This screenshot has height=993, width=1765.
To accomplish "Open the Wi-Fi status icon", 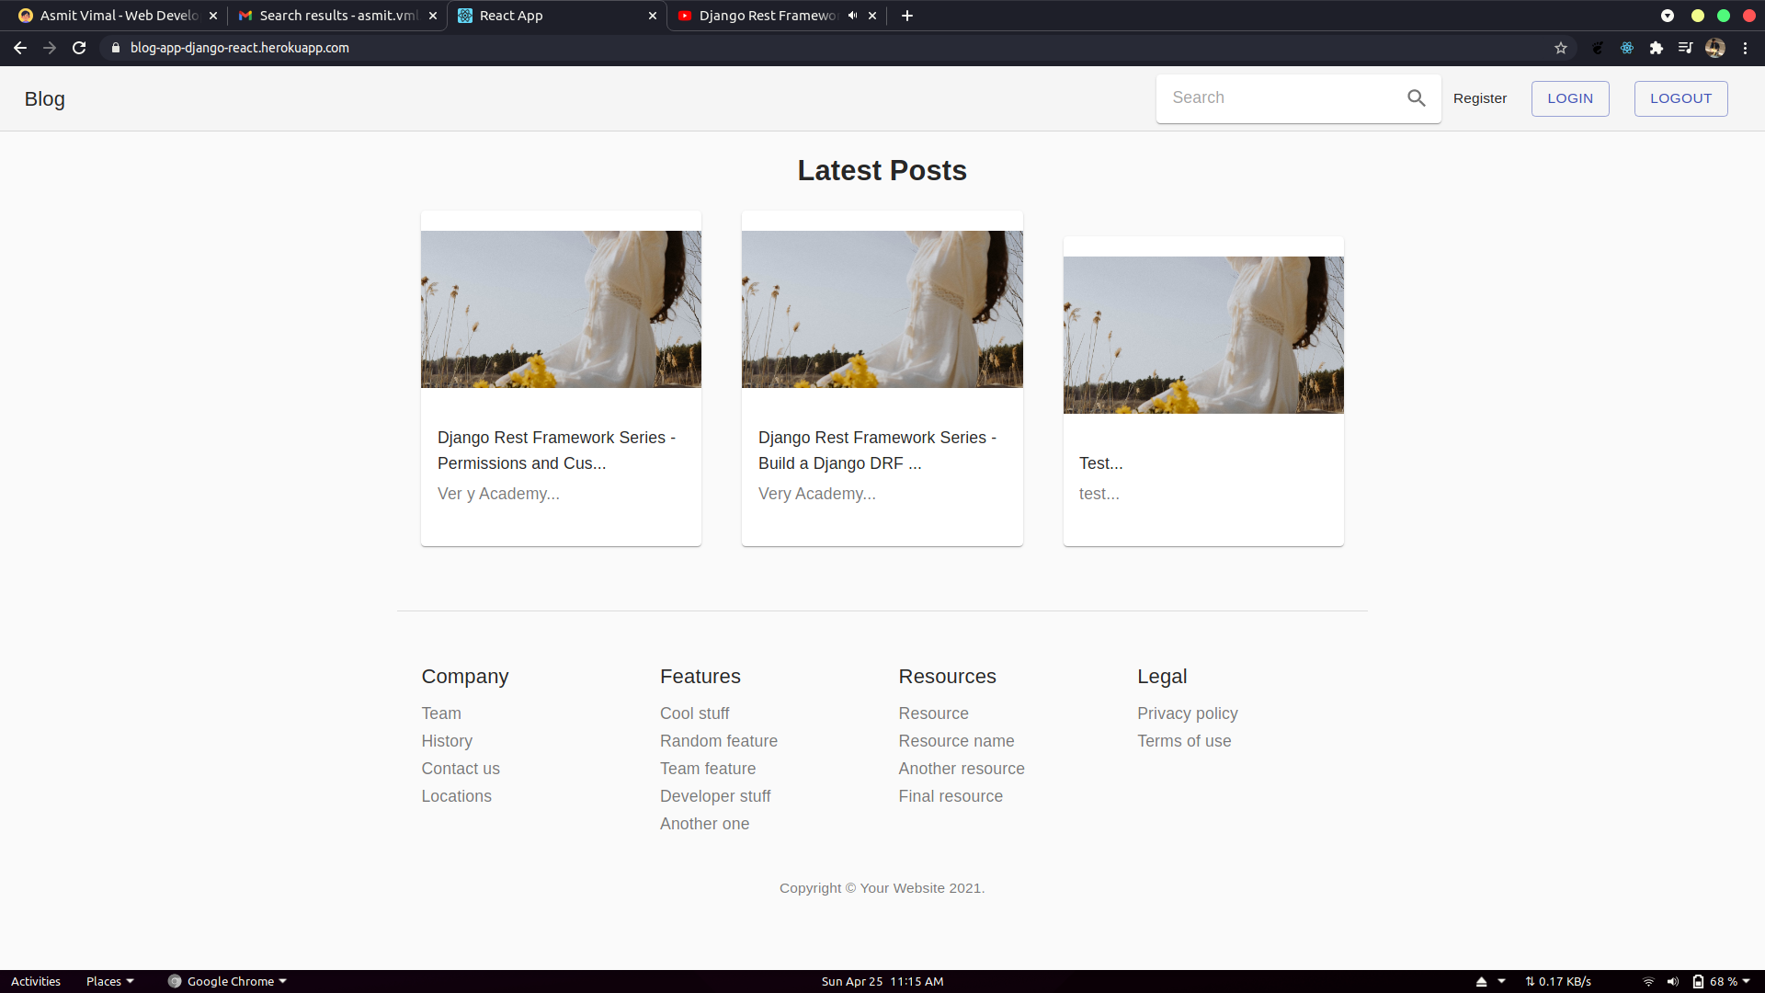I will 1648,982.
